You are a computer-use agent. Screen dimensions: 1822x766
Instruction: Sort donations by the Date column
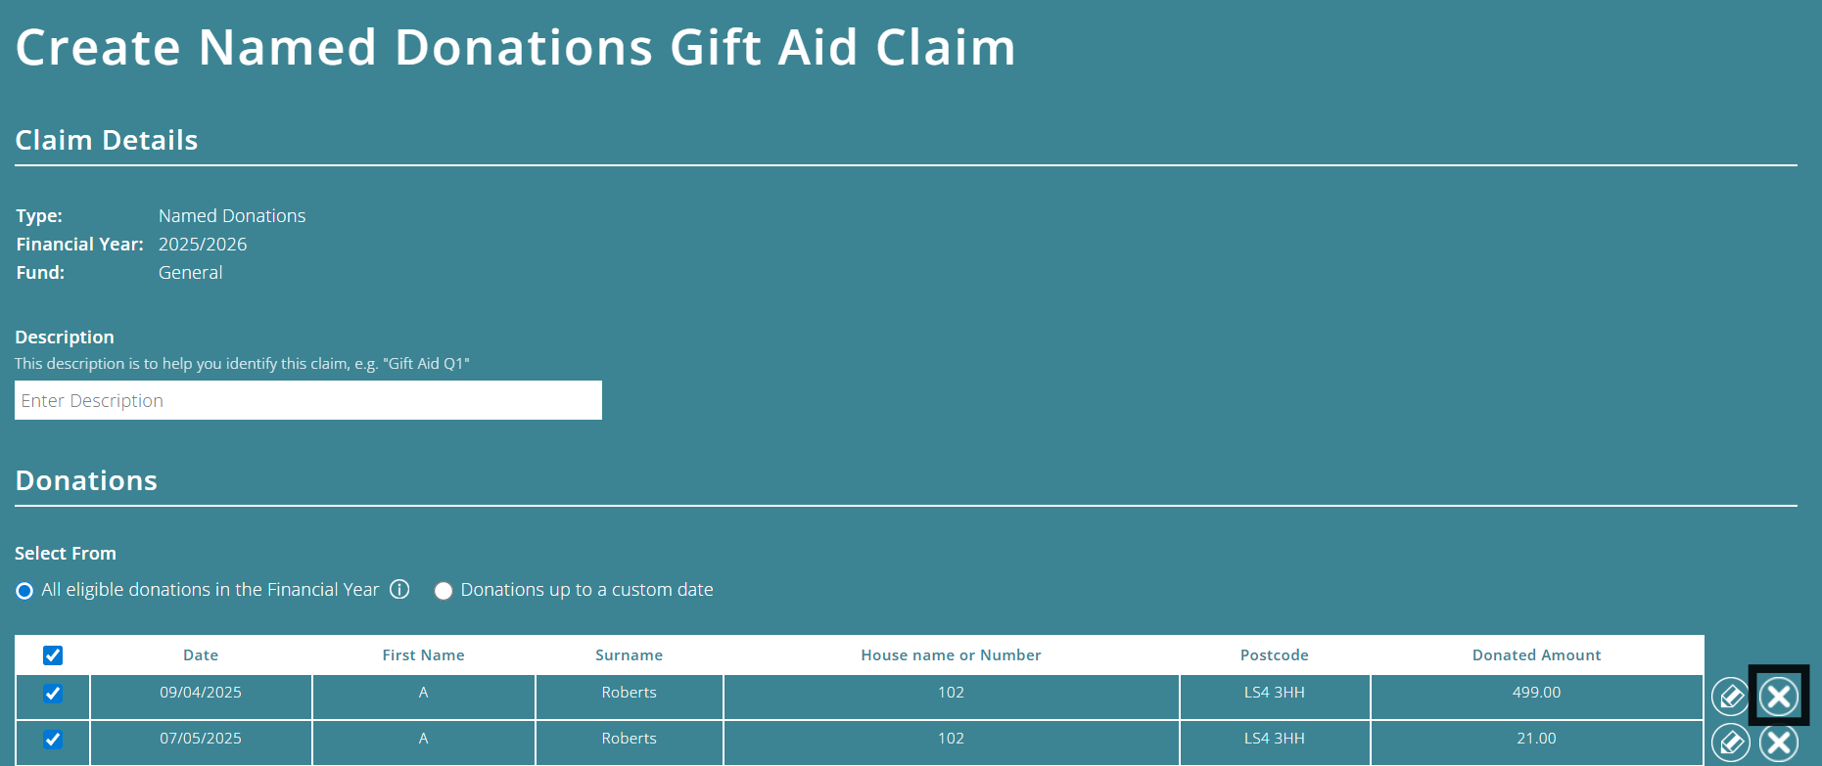coord(201,654)
